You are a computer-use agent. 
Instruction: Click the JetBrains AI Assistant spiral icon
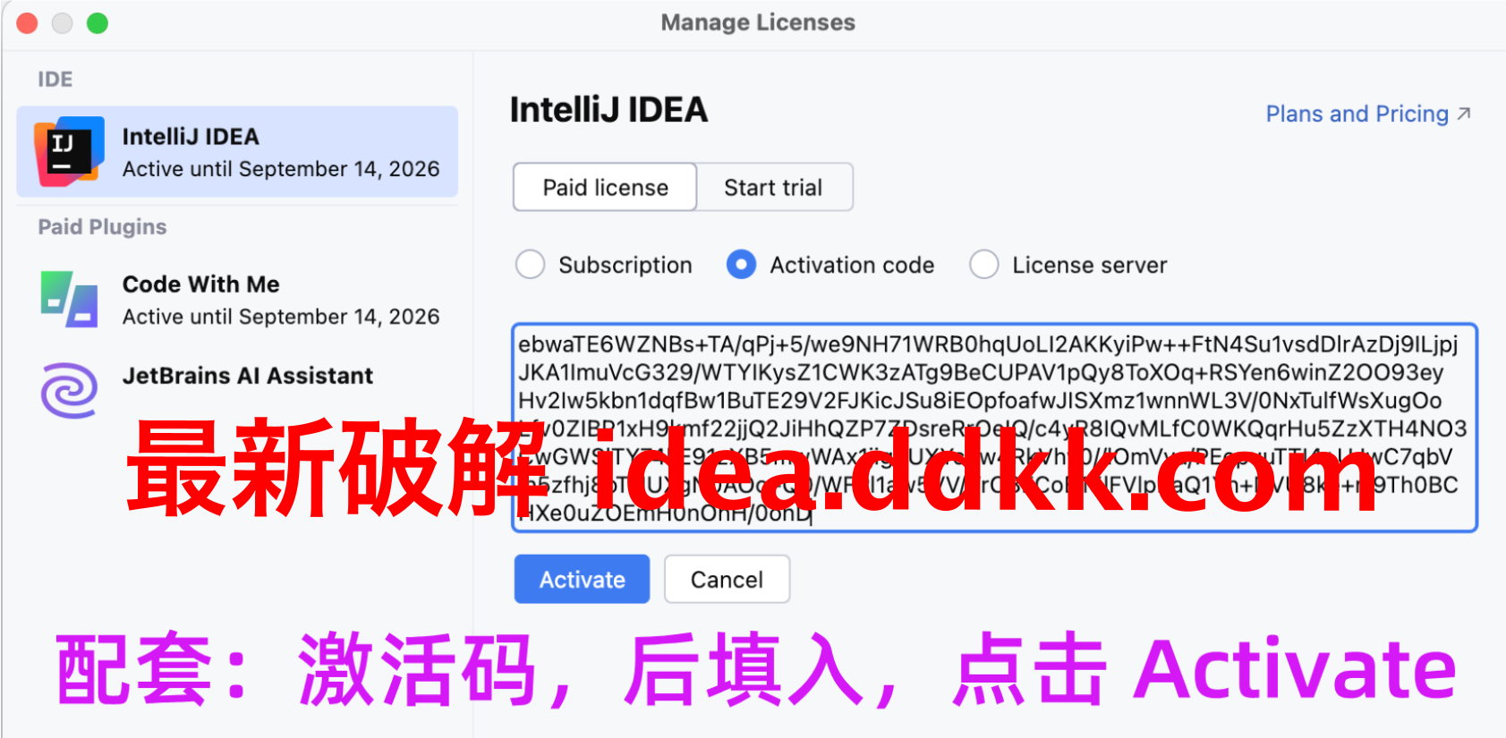tap(69, 390)
